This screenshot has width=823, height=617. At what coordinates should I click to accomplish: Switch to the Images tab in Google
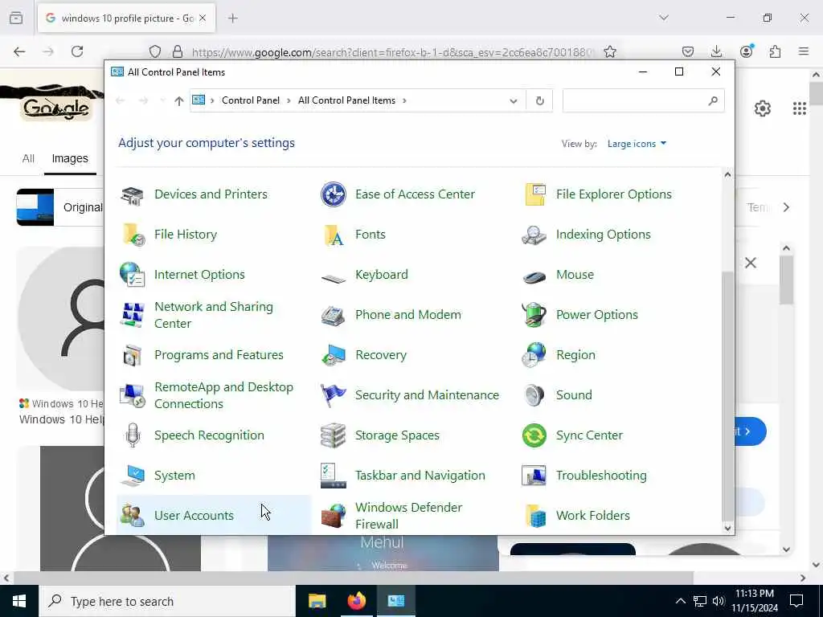(70, 158)
